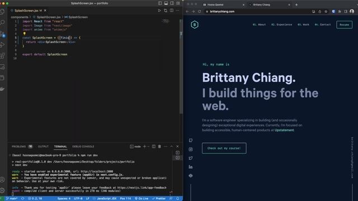Change line ending via LF status item
Image resolution: width=358 pixels, height=201 pixels.
tap(88, 199)
